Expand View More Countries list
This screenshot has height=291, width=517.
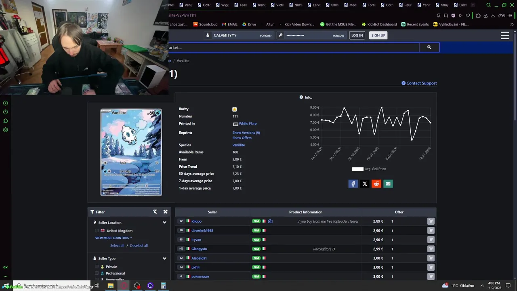coord(113,238)
